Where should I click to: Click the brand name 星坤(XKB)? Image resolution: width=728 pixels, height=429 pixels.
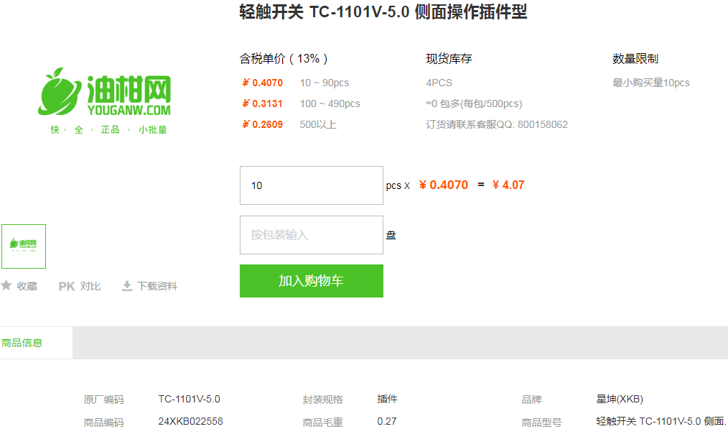tap(620, 399)
